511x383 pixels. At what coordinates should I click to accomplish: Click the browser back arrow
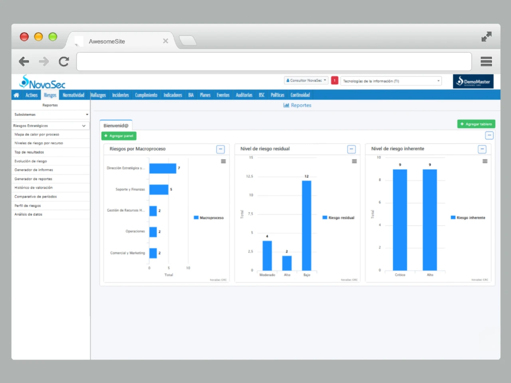[24, 61]
